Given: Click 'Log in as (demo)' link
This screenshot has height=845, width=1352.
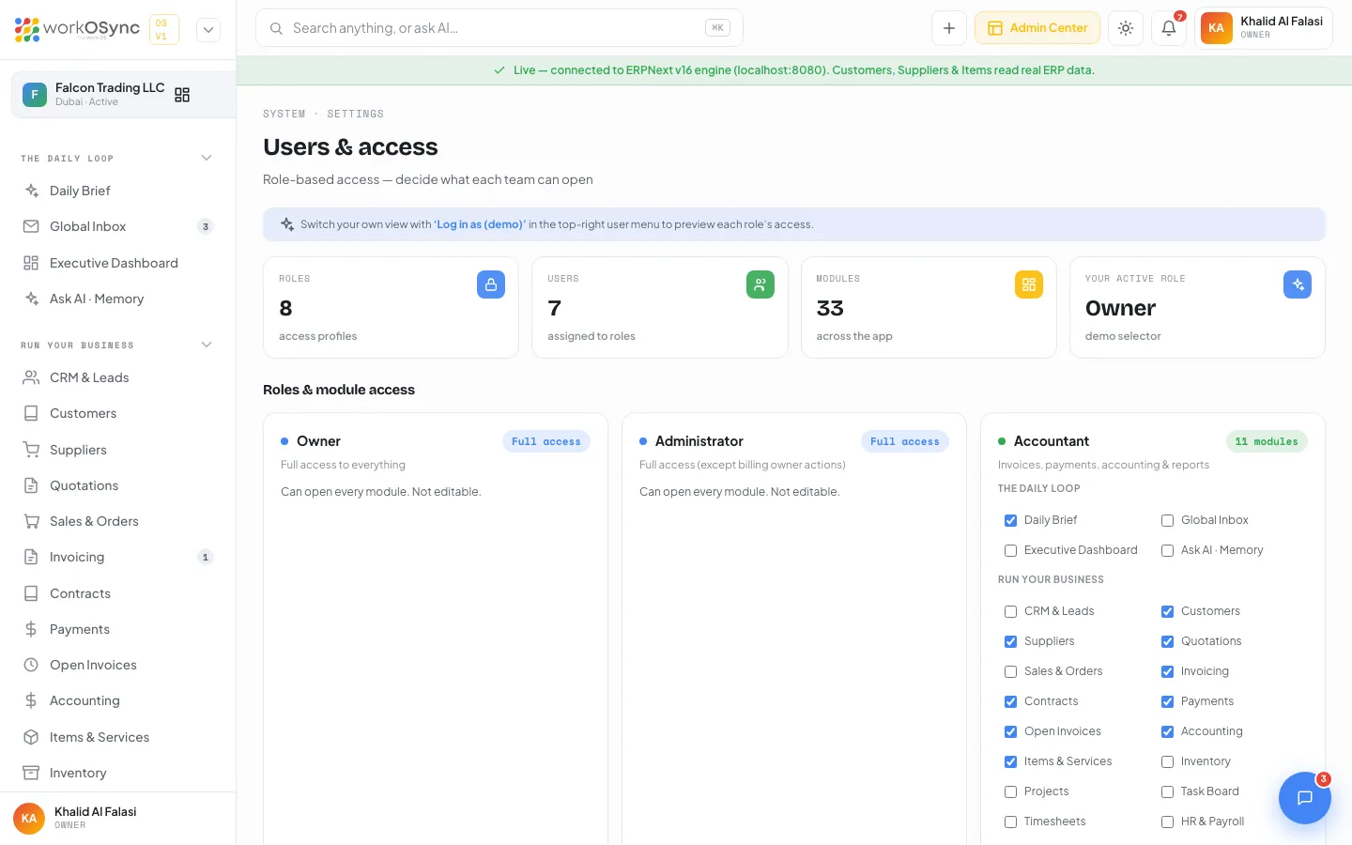Looking at the screenshot, I should click(480, 224).
